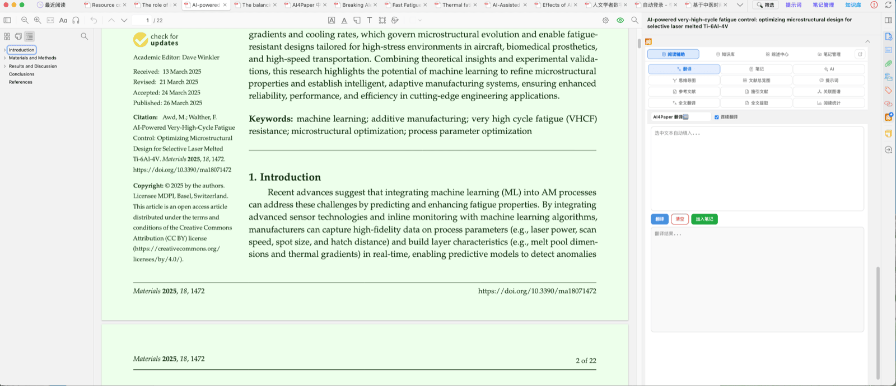Select the highlight text annotation tool
This screenshot has width=896, height=386.
click(332, 20)
